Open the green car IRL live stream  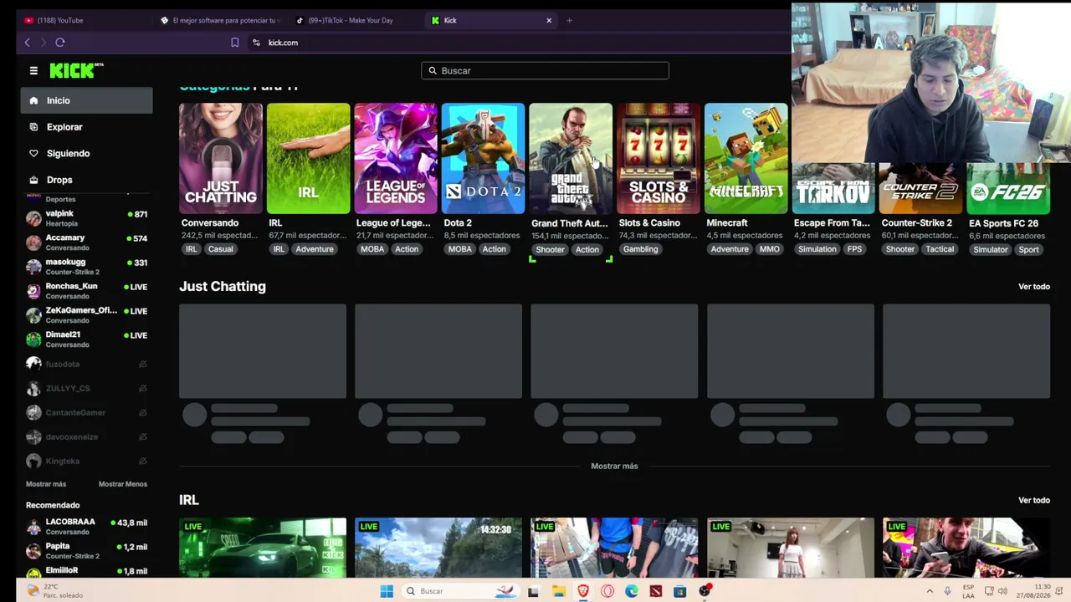point(263,548)
